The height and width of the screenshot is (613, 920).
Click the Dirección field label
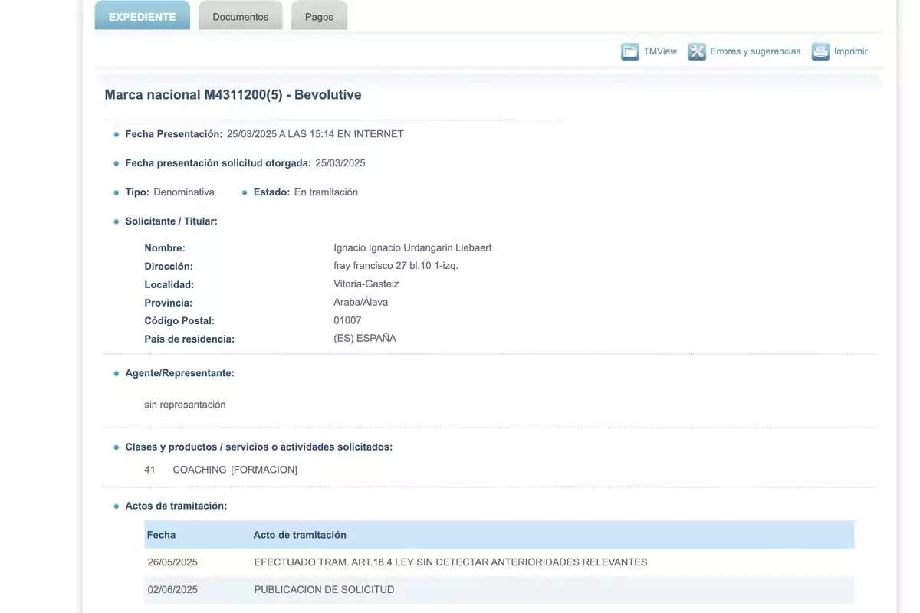click(169, 267)
